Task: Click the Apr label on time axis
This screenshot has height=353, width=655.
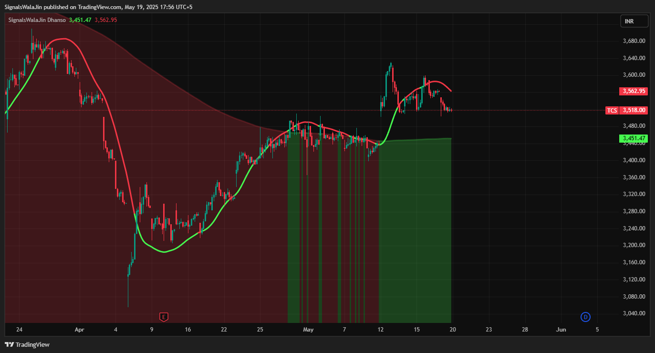Action: coord(79,330)
